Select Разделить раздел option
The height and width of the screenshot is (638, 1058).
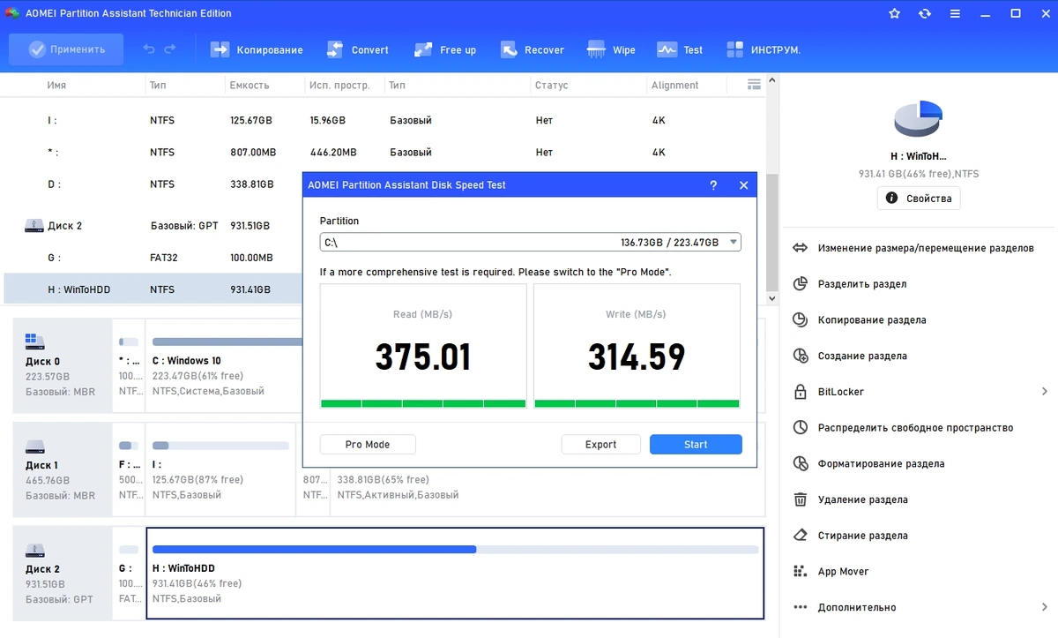click(850, 284)
